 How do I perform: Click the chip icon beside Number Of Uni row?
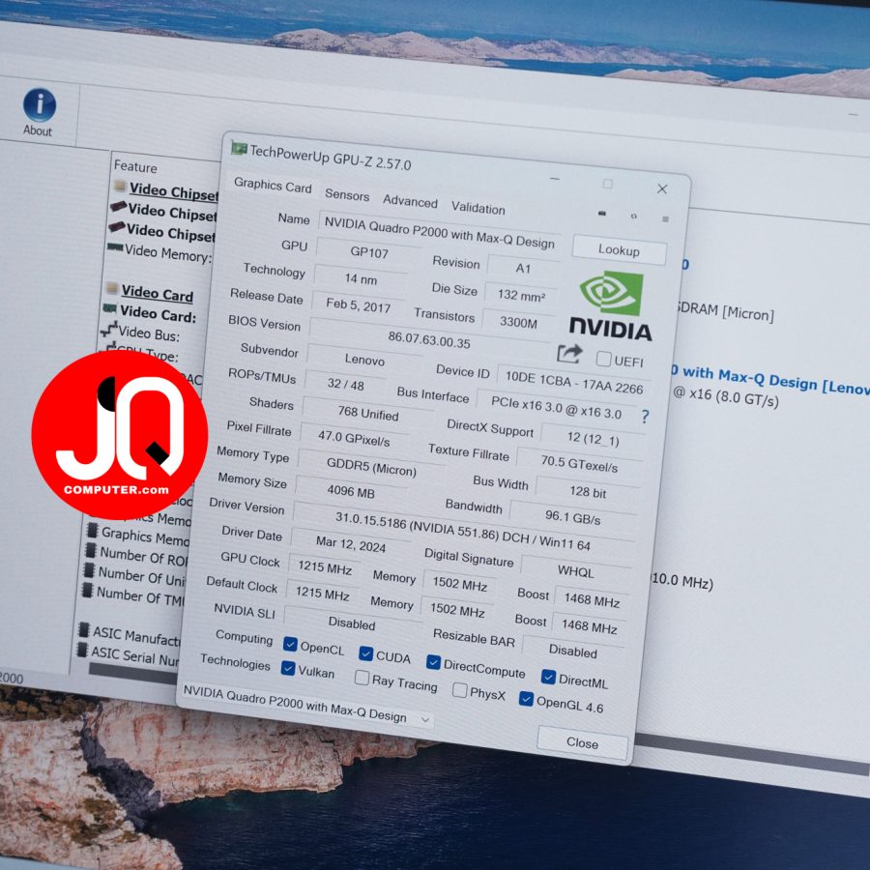88,570
